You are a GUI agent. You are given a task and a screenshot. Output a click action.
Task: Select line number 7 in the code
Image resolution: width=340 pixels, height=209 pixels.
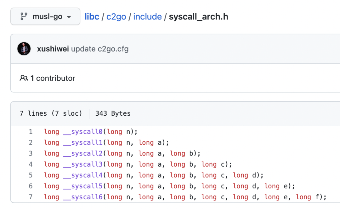31,197
